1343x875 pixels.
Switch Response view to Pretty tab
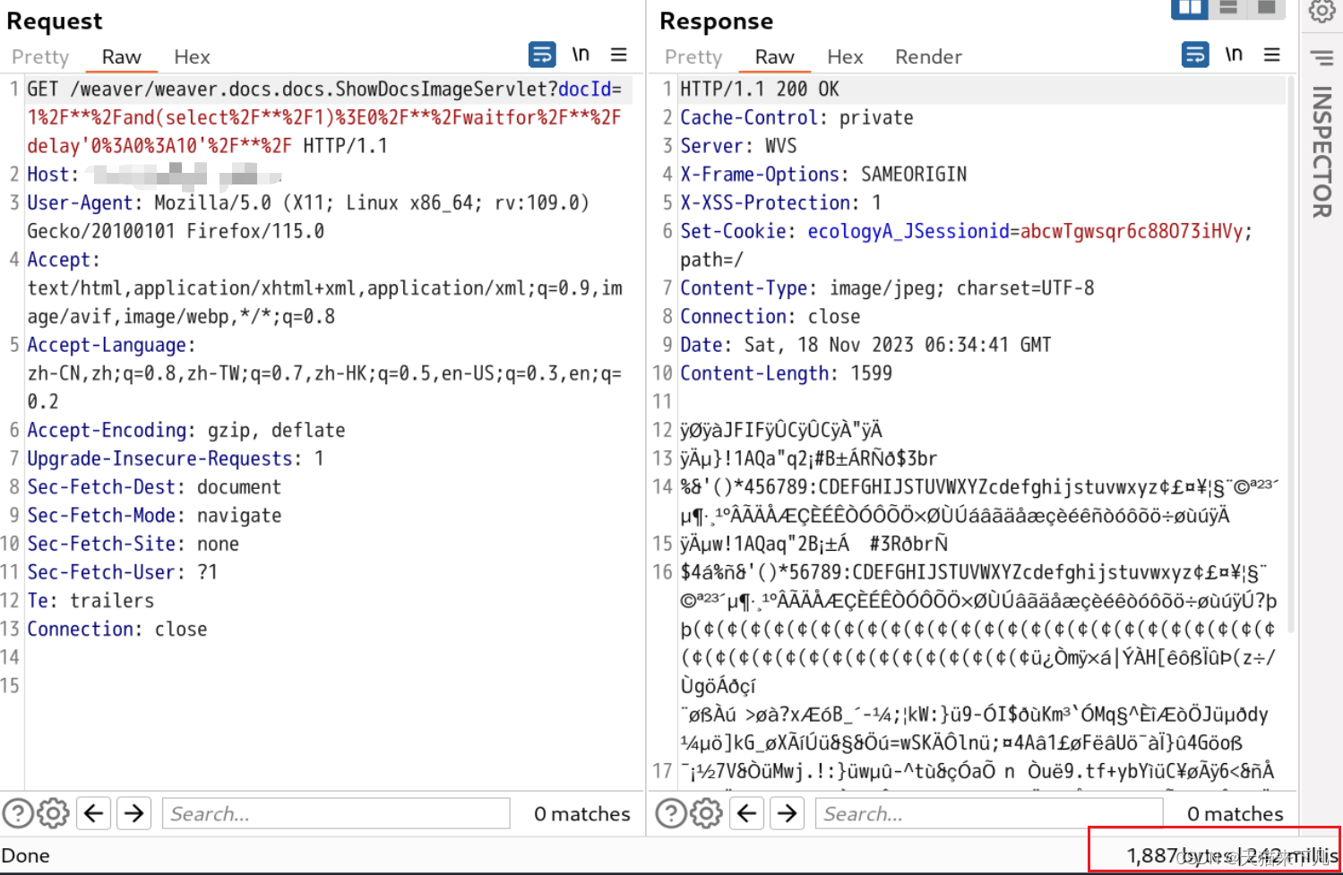[x=693, y=56]
